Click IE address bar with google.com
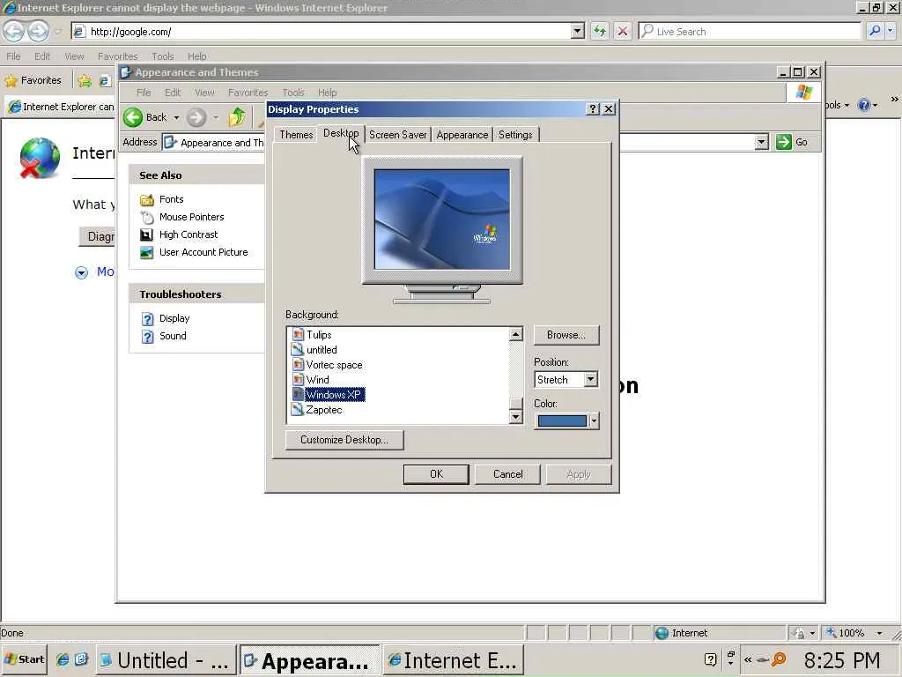The height and width of the screenshot is (677, 902). pos(322,32)
